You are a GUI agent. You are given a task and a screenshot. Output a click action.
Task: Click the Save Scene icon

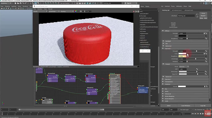[x=20, y=3]
